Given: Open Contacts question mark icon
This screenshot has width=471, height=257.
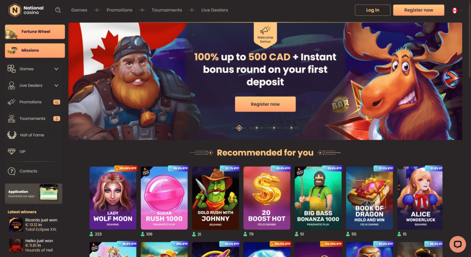Looking at the screenshot, I should point(11,171).
